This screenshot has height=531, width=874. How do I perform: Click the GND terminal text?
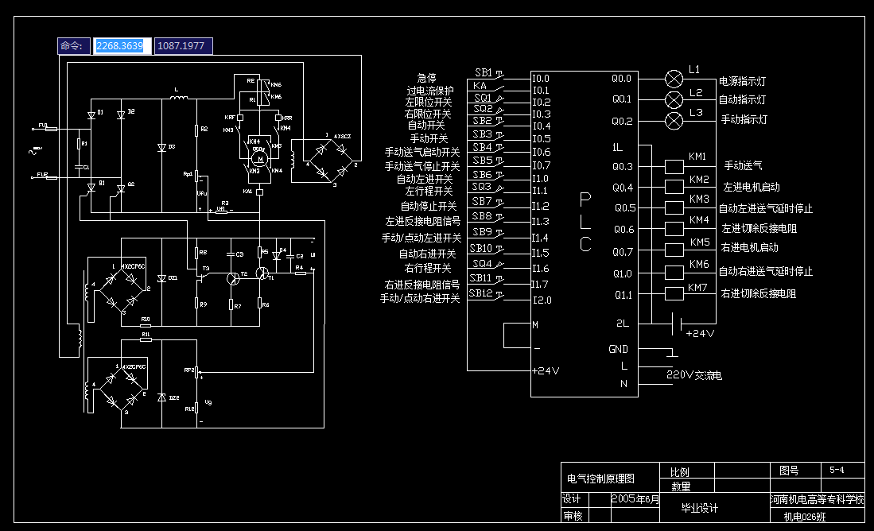[618, 349]
